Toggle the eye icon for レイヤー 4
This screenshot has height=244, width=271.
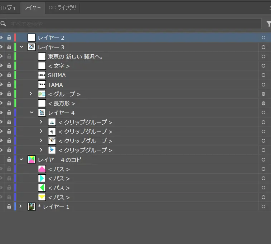tap(1, 113)
